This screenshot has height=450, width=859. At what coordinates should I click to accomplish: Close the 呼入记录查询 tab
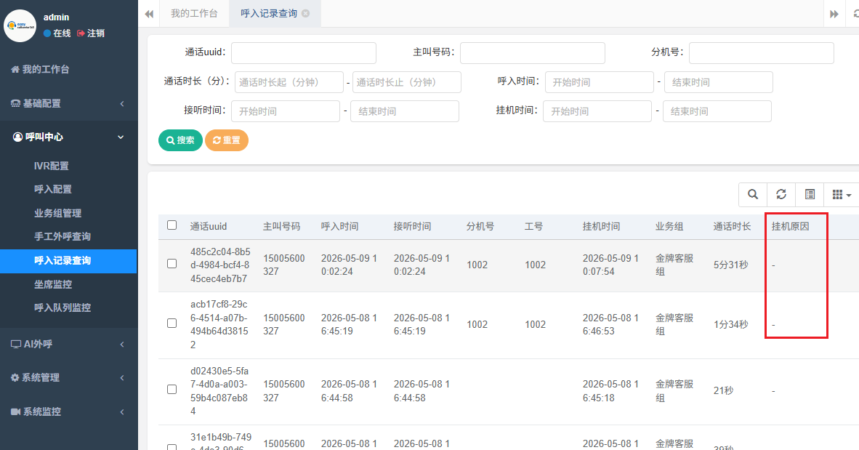coord(306,14)
